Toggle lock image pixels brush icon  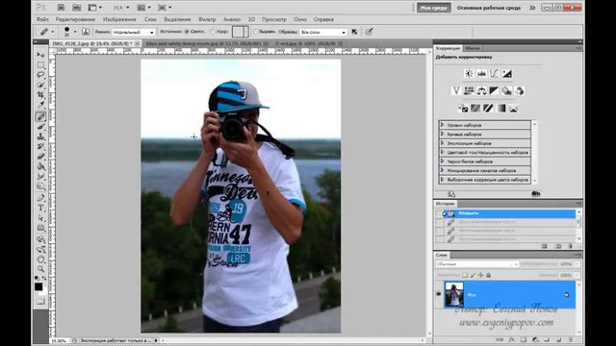pyautogui.click(x=473, y=275)
